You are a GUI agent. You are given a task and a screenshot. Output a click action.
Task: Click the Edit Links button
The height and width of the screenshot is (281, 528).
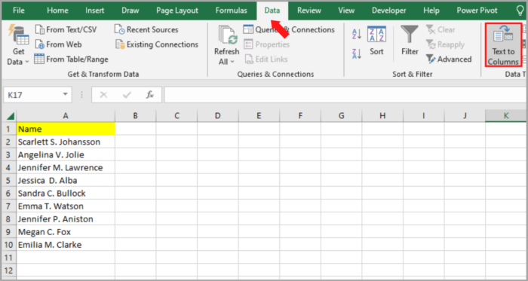coord(266,60)
